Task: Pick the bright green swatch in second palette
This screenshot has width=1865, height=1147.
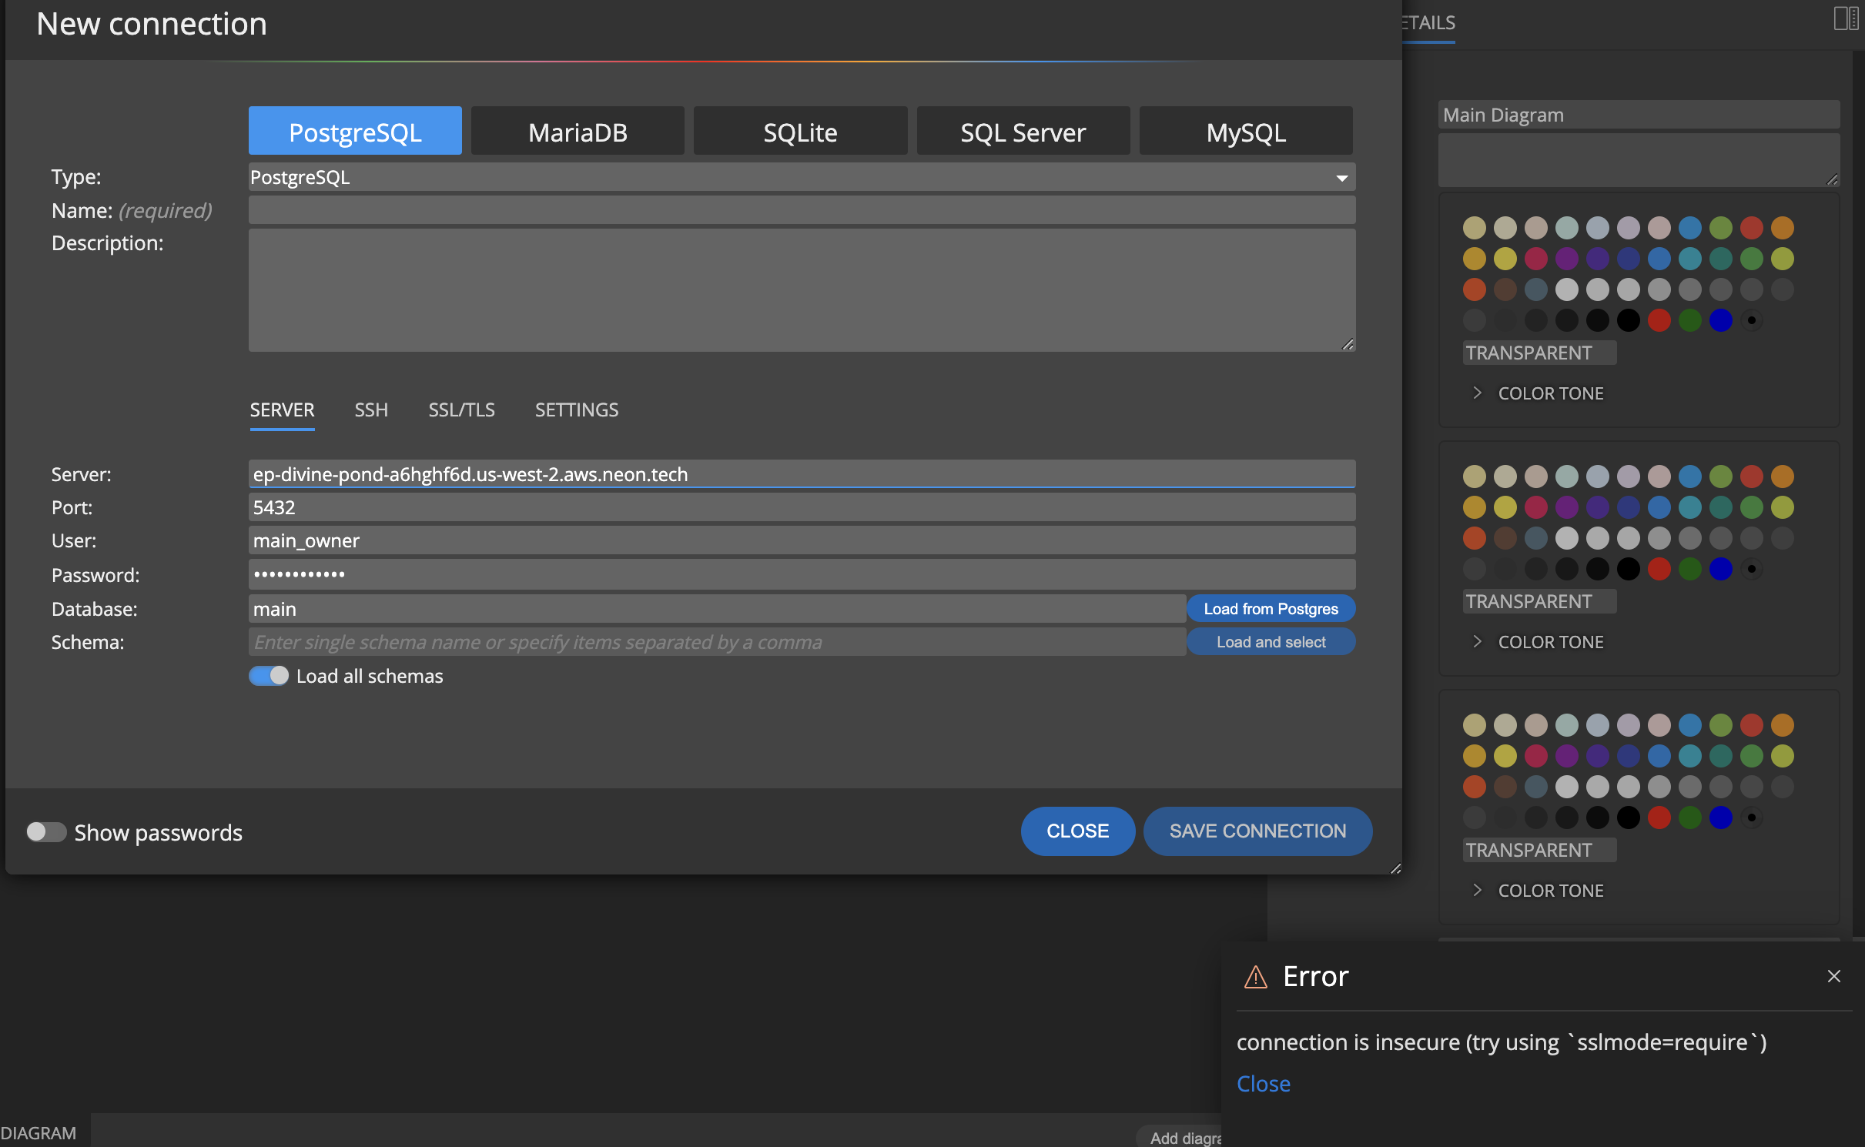Action: click(1690, 569)
